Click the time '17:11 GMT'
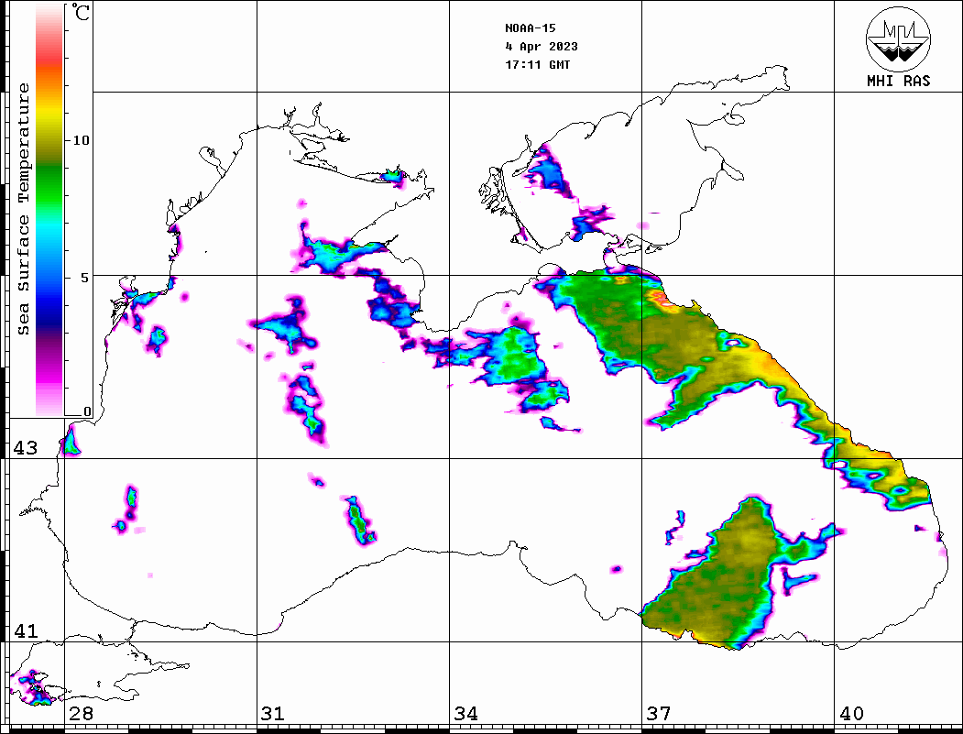The image size is (963, 734). point(537,64)
